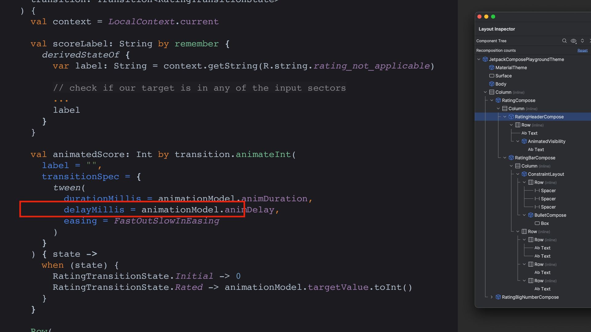The image size is (591, 332).
Task: Click the ConstraintLayout node icon
Action: 524,174
